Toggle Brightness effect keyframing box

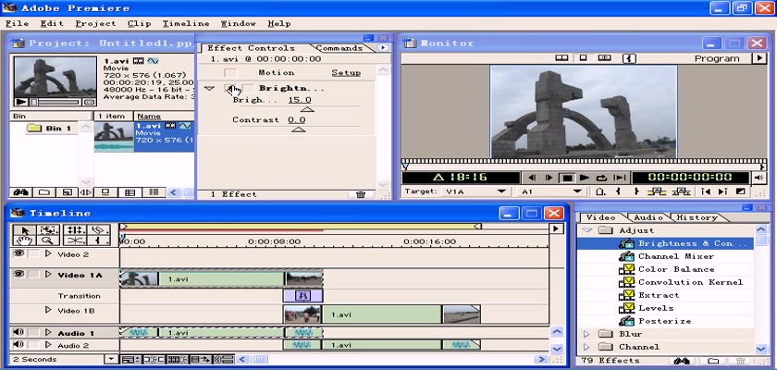click(248, 88)
